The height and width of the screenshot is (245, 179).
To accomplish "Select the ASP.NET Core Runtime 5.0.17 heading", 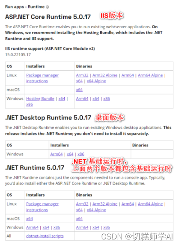I will [48, 17].
